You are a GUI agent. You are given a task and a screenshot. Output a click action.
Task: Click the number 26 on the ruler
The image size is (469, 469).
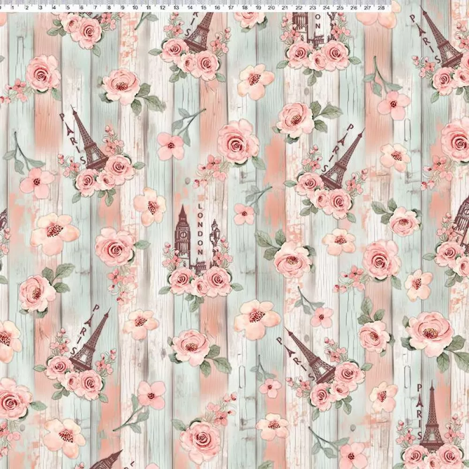click(x=354, y=8)
